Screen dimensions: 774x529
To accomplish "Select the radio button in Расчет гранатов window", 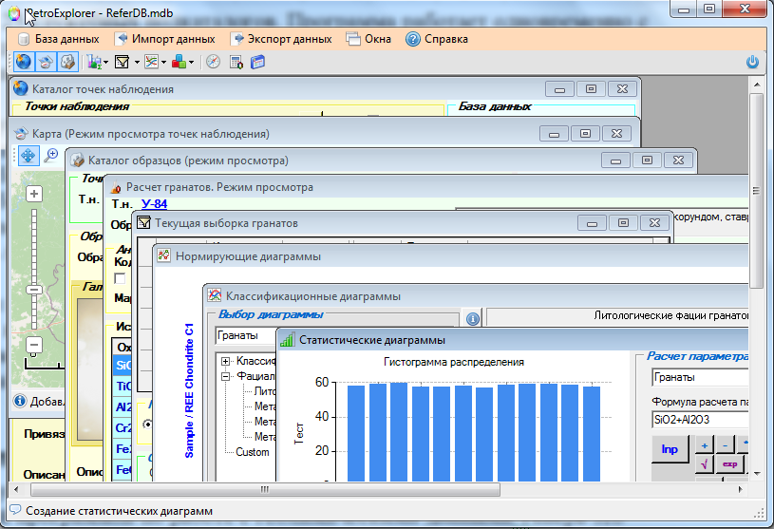I will (147, 424).
